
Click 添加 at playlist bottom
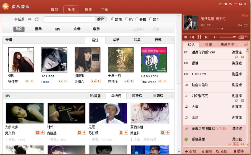point(191,151)
